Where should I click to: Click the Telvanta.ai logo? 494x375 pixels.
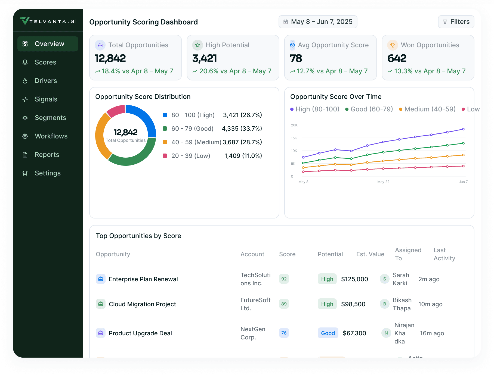pos(48,21)
